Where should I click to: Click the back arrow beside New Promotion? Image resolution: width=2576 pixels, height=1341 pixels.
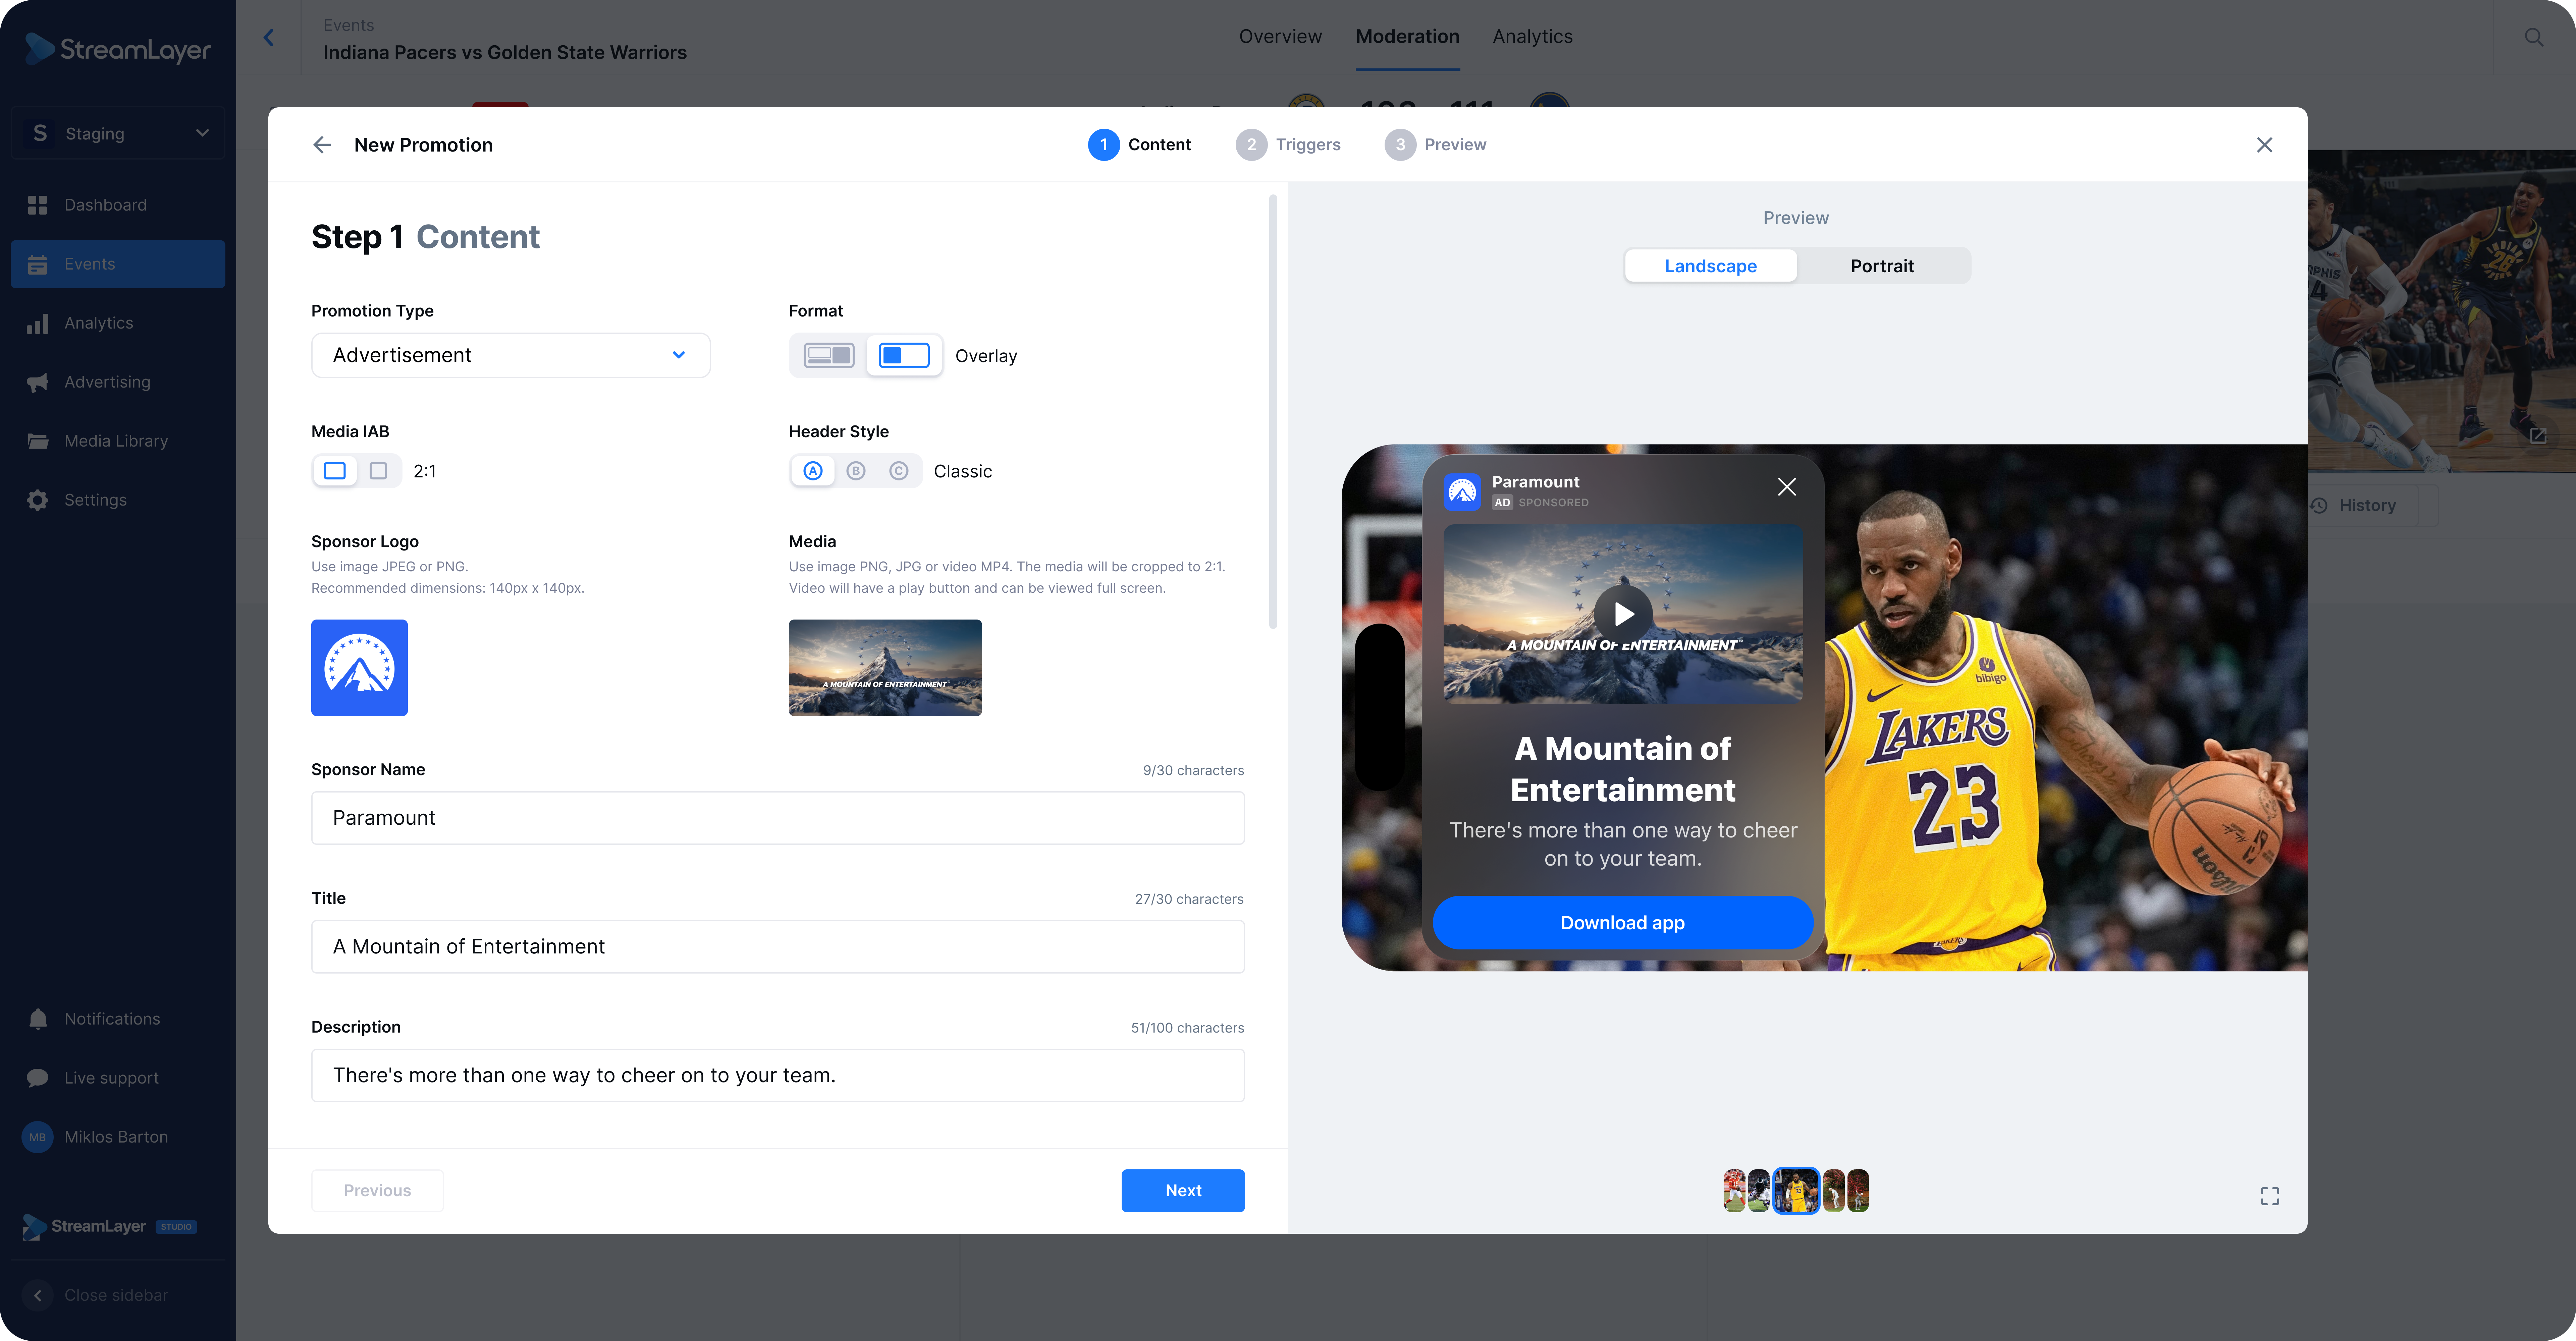coord(321,145)
